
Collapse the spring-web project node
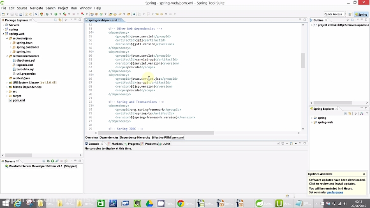click(x=3, y=34)
